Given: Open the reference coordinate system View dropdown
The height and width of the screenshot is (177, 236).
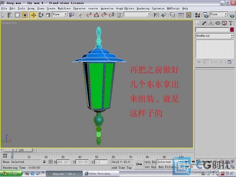Looking at the screenshot, I should (60, 14).
